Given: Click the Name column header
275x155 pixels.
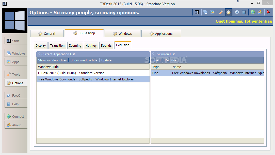Looking at the screenshot, I should tap(217, 67).
